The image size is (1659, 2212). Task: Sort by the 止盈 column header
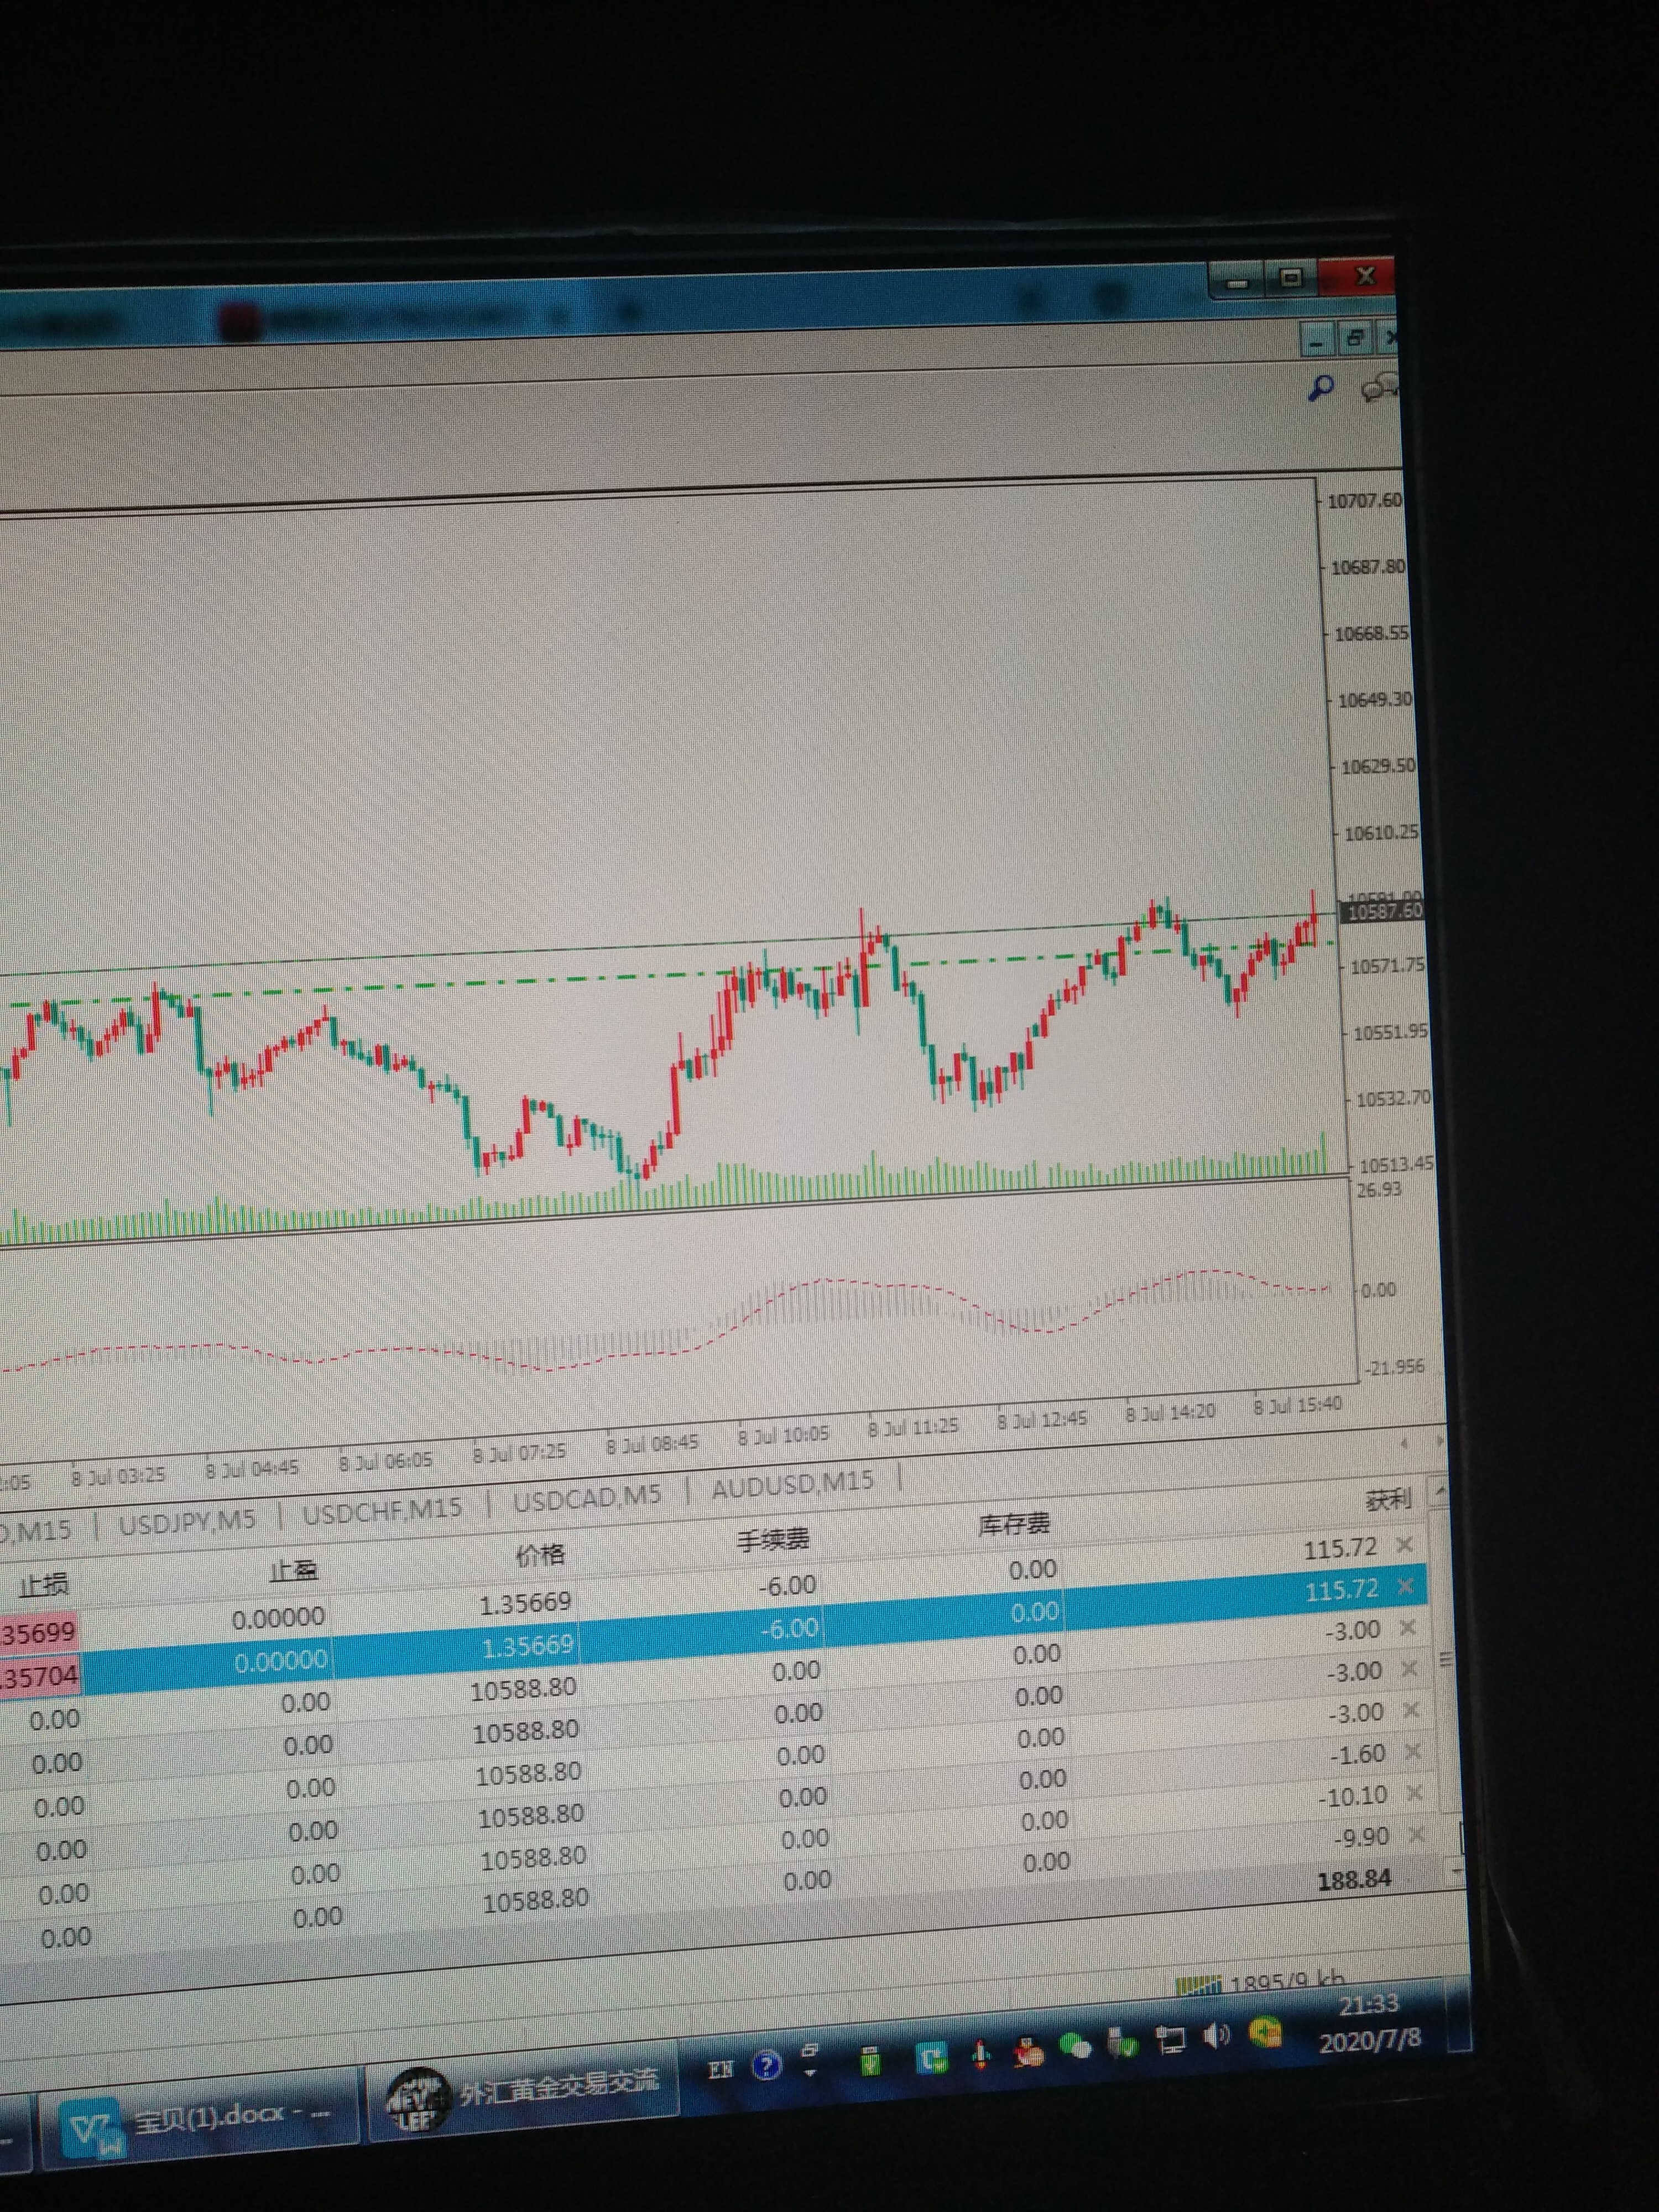pyautogui.click(x=293, y=1570)
